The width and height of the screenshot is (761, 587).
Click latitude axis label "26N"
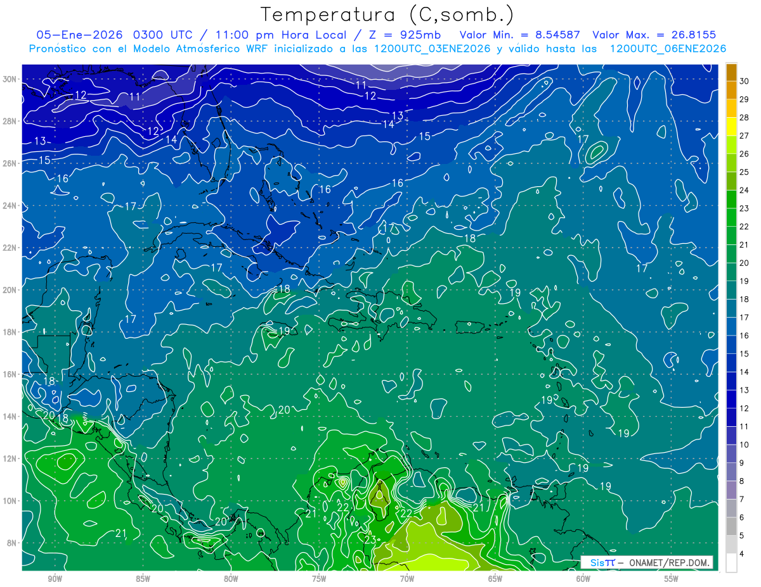click(10, 163)
